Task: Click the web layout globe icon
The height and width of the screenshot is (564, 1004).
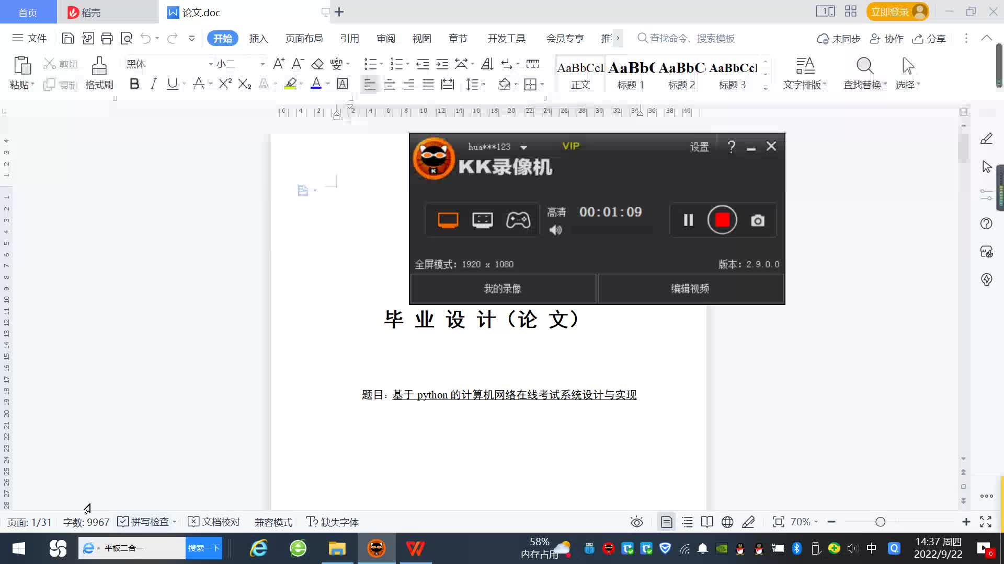Action: point(727,522)
